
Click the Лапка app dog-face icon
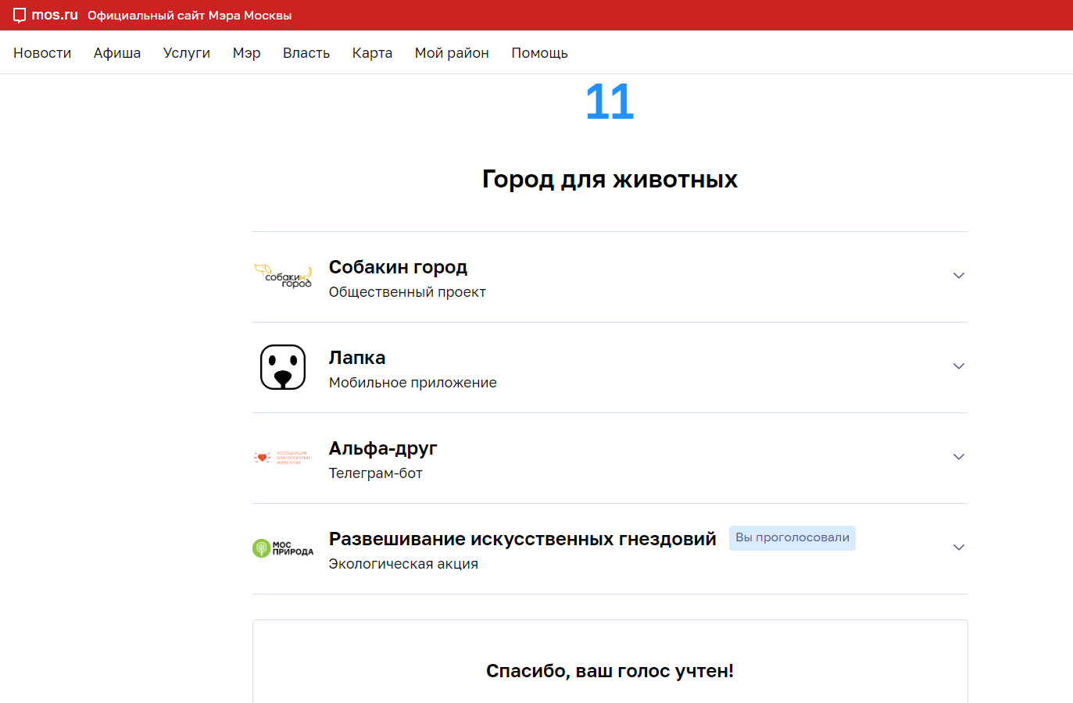283,367
